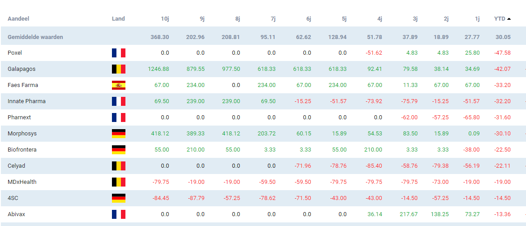Image resolution: width=526 pixels, height=226 pixels.
Task: Select Galapagos 10j value 1246.88
Action: coord(158,69)
